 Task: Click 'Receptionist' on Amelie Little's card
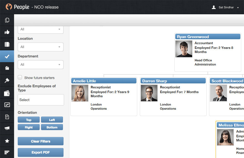(x=101, y=87)
